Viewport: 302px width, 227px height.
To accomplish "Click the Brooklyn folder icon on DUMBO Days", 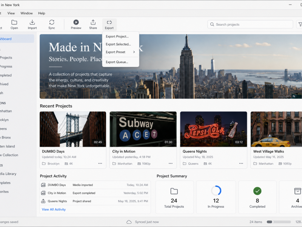I will coord(44,163).
